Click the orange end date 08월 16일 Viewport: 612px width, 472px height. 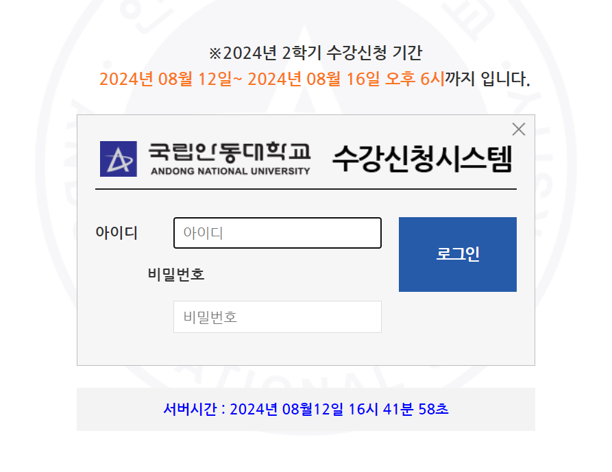pos(343,79)
